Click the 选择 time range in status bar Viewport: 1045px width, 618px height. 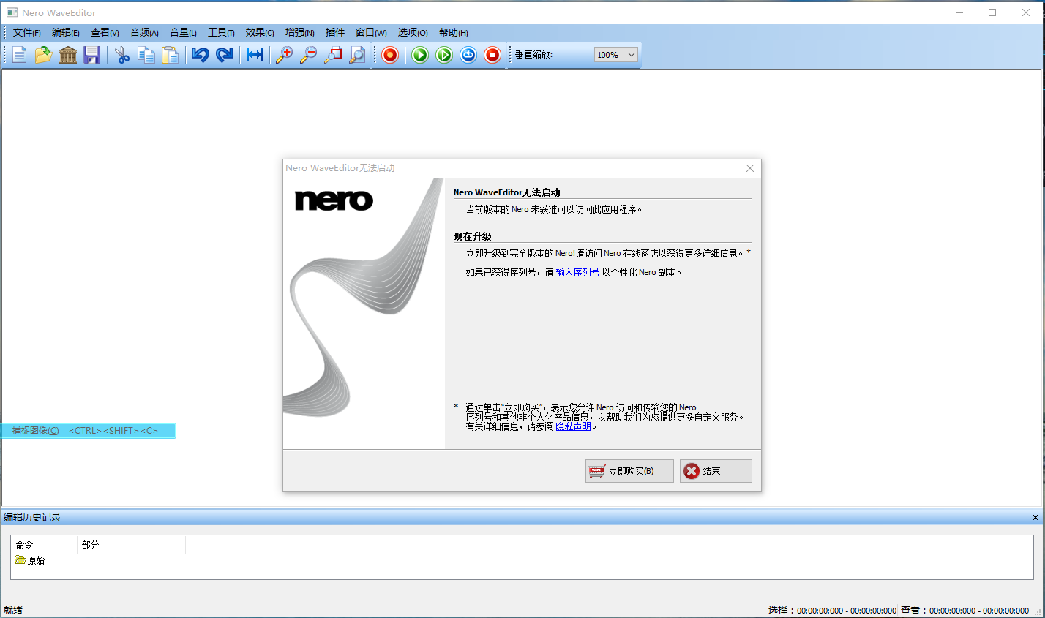coord(832,611)
